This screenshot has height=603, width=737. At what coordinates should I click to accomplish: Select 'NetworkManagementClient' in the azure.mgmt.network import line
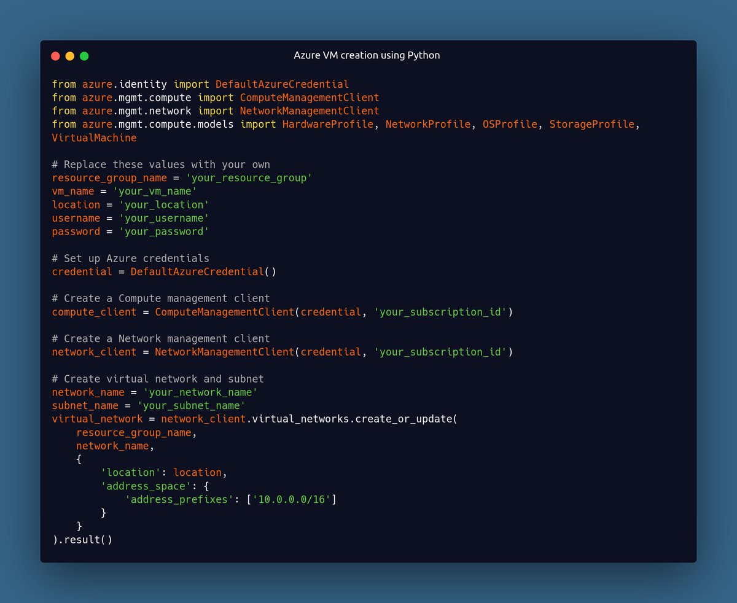click(310, 111)
